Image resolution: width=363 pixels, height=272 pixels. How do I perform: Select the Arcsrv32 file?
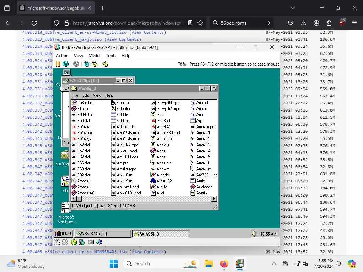tap(161, 181)
